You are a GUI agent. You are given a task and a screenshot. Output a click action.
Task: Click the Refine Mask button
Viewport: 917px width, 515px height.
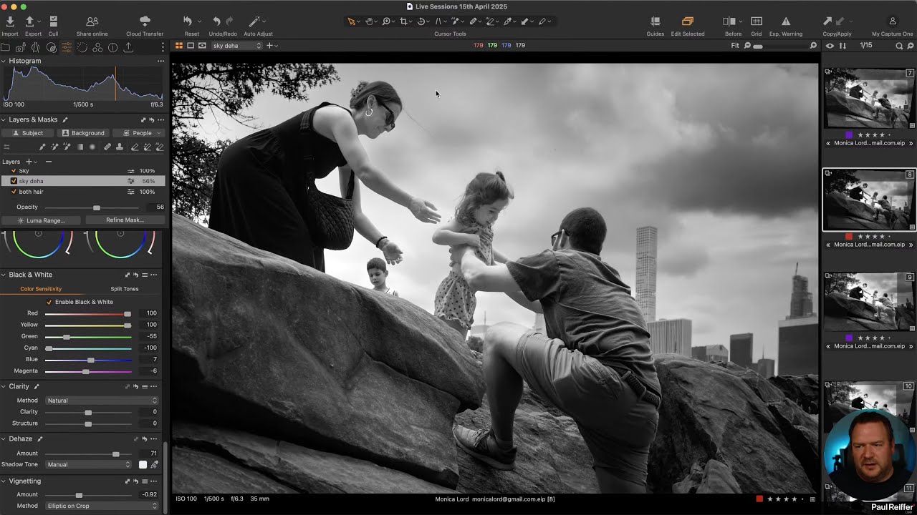[x=125, y=220]
